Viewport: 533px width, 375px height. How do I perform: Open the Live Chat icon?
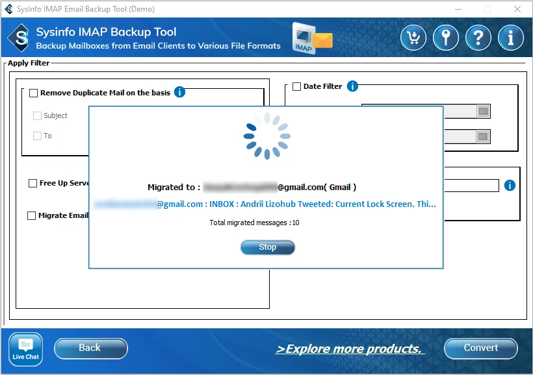point(26,349)
